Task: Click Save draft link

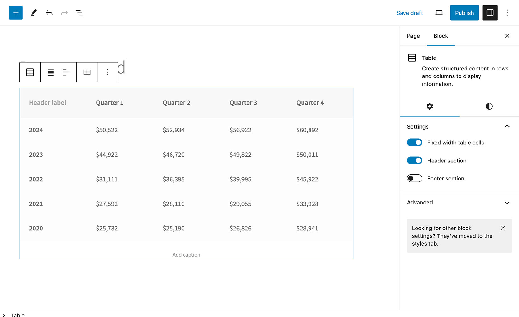Action: 410,13
